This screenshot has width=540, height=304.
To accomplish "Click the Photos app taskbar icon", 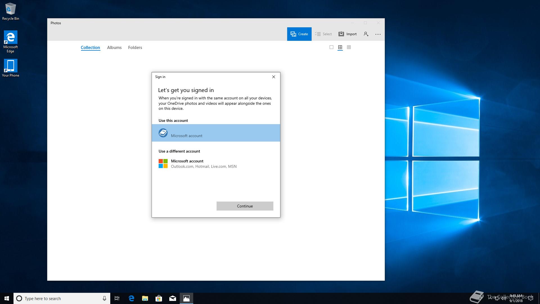I will click(x=186, y=298).
